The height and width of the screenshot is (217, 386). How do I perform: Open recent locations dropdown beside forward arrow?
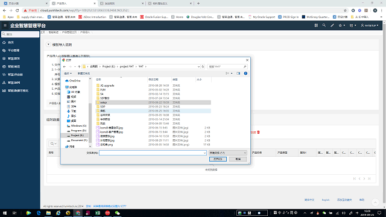point(75,67)
